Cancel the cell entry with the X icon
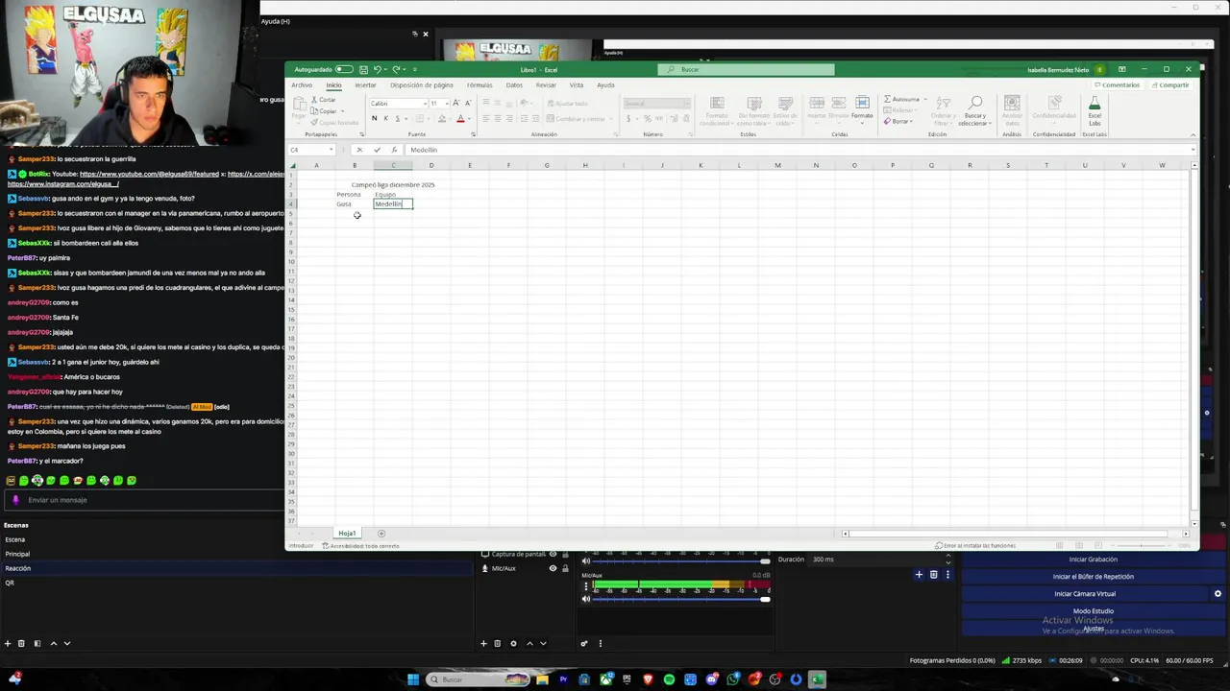Viewport: 1230px width, 691px height. (x=359, y=150)
